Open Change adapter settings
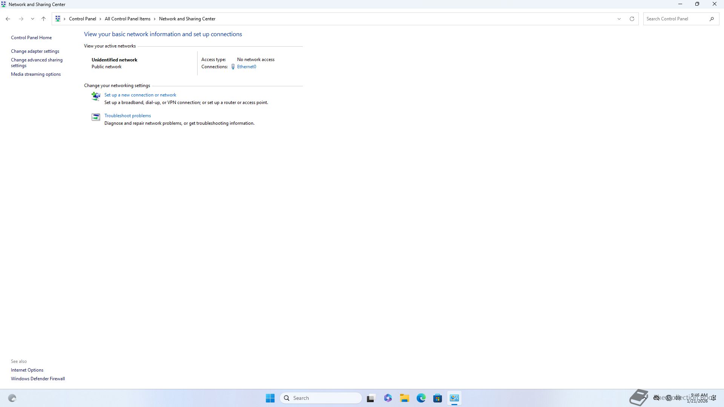This screenshot has height=407, width=724. point(35,51)
